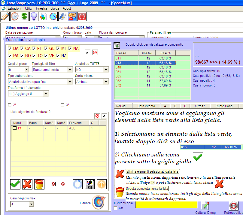Open the Casi negativi max dropdown
Viewport: 243px width, 215px height.
coord(31,204)
